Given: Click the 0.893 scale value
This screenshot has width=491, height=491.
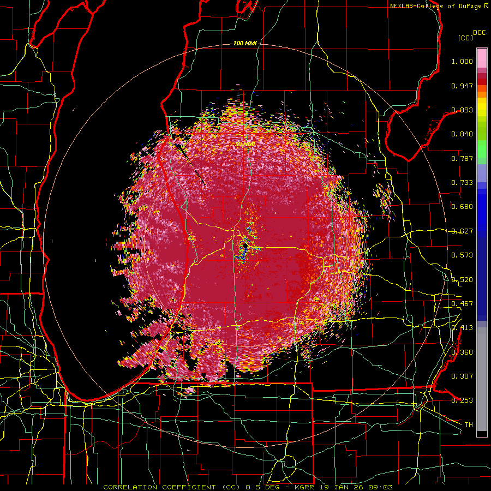Looking at the screenshot, I should (462, 110).
